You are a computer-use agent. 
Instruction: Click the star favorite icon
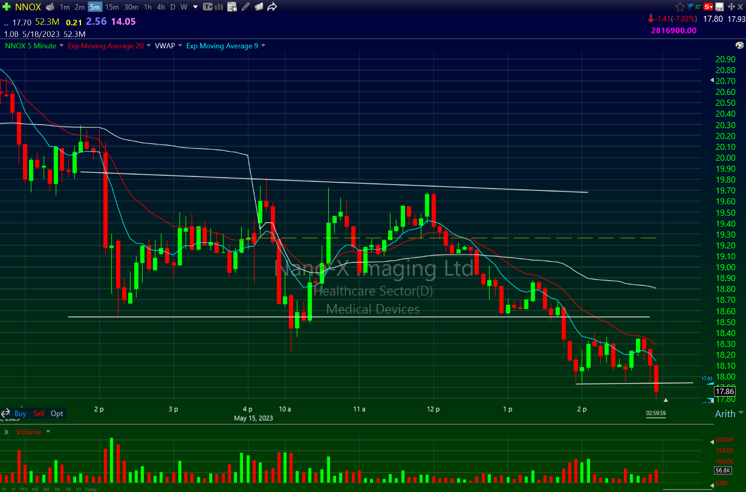pos(680,7)
